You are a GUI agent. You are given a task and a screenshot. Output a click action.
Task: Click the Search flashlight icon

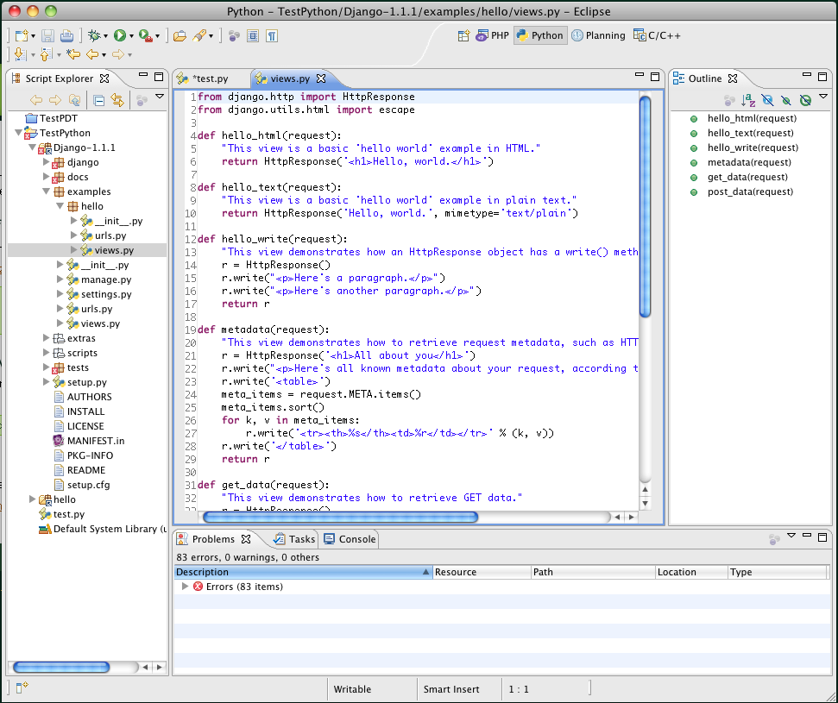(198, 35)
